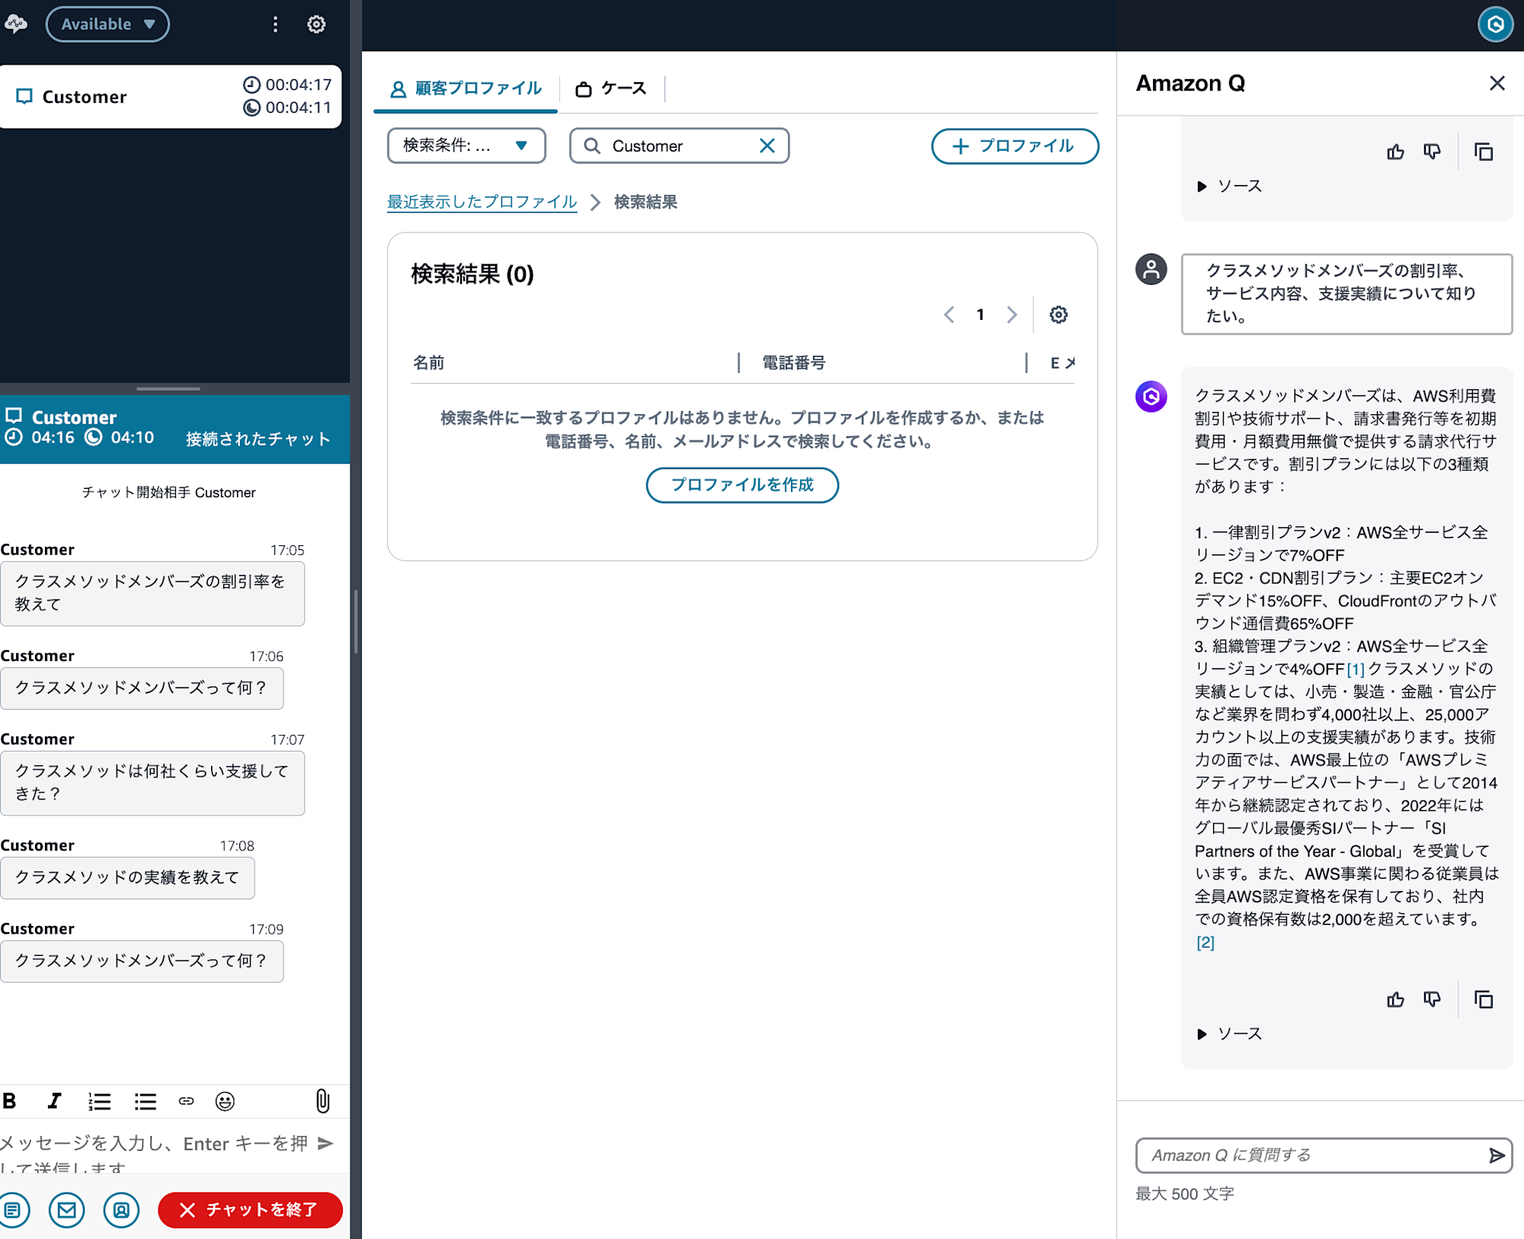Open the search results table settings gear

pos(1058,315)
